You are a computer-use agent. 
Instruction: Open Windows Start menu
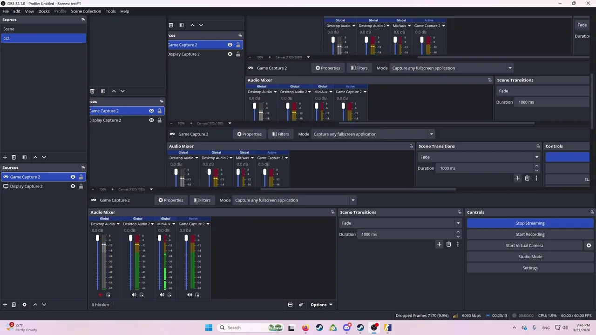(209, 328)
